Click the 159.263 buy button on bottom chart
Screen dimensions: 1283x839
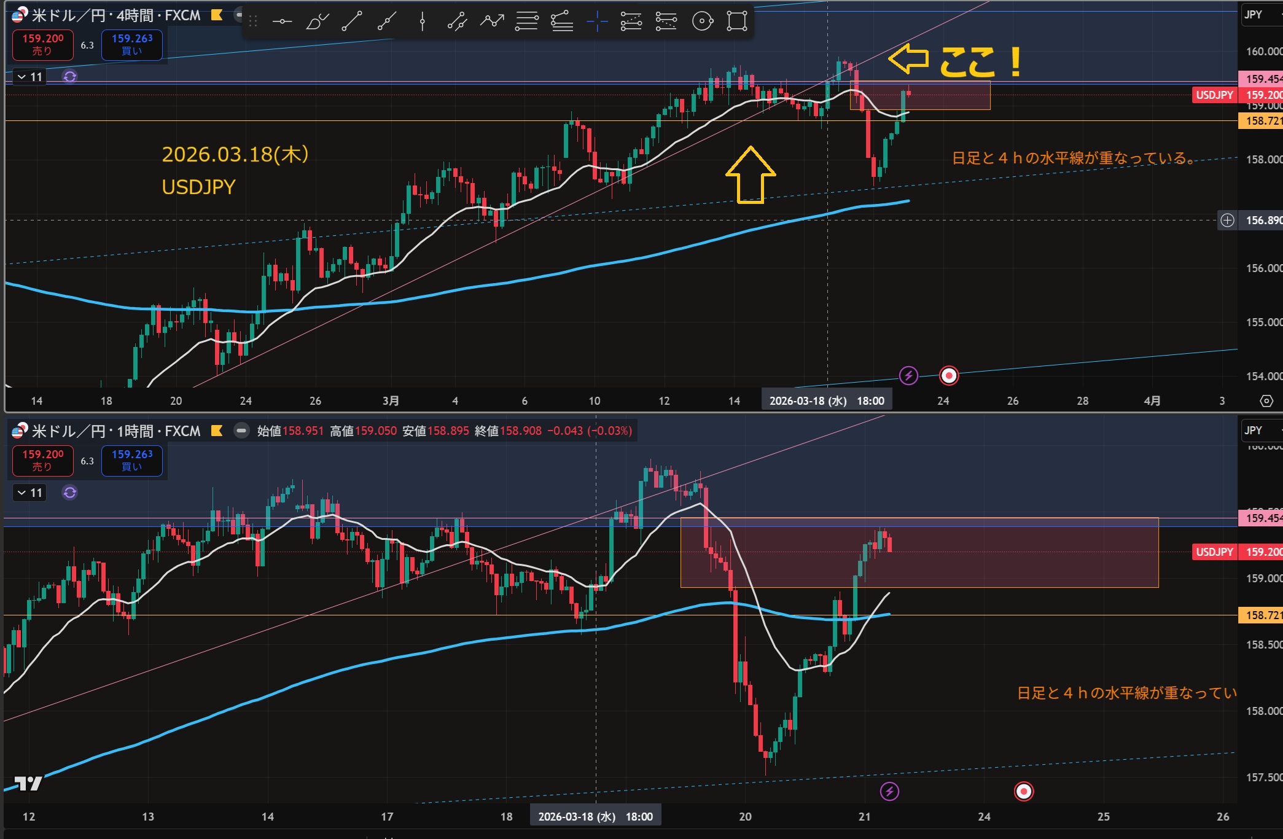pyautogui.click(x=132, y=460)
